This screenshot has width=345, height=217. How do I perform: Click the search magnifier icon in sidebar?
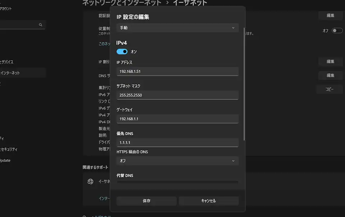[41, 25]
